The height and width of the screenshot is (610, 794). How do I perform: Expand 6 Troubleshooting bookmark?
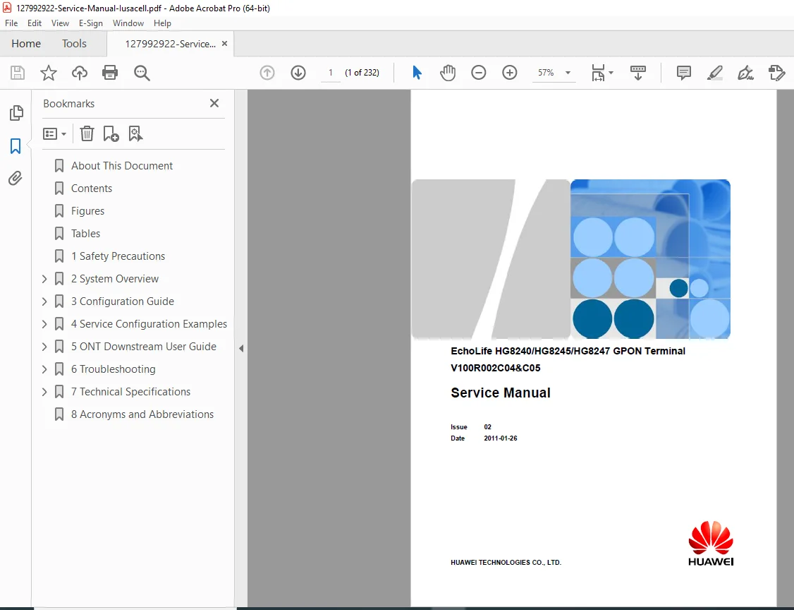tap(44, 369)
